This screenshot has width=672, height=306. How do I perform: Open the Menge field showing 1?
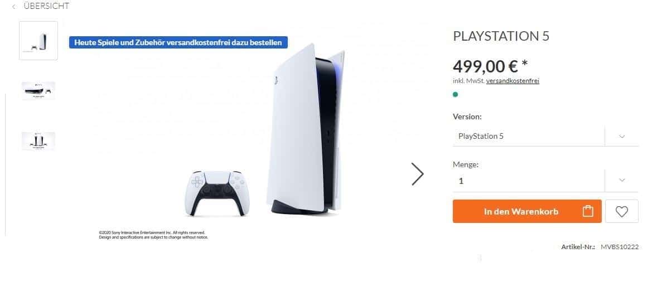(x=528, y=181)
